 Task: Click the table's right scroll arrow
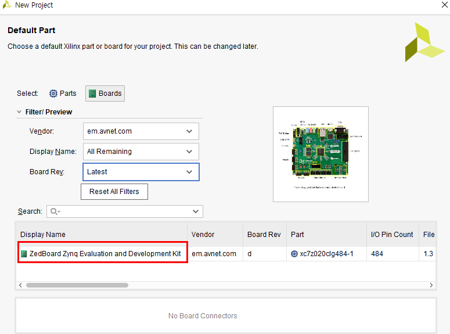(x=431, y=285)
